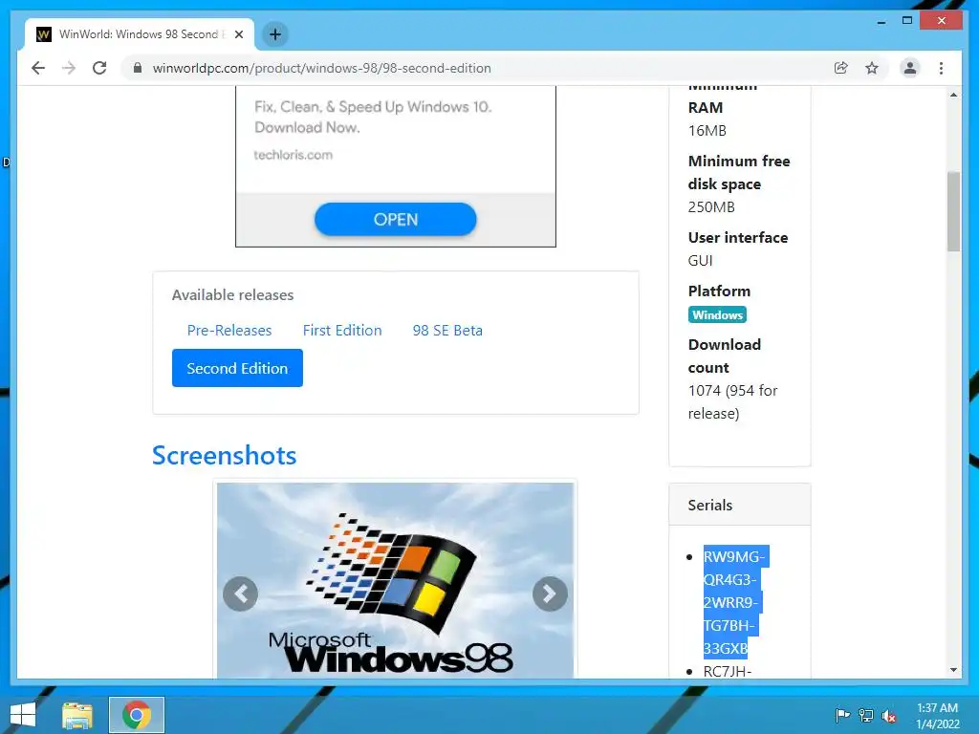Viewport: 979px width, 734px height.
Task: Click the Chrome tab's WinWorld favicon
Action: [x=44, y=34]
